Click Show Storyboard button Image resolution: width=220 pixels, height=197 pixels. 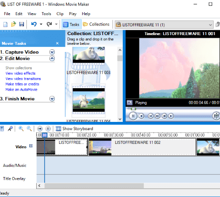click(x=74, y=129)
